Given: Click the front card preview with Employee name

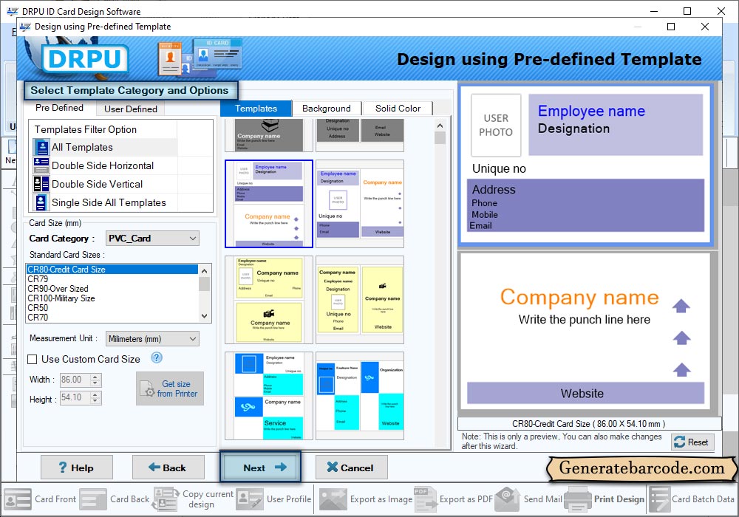Looking at the screenshot, I should pos(585,164).
